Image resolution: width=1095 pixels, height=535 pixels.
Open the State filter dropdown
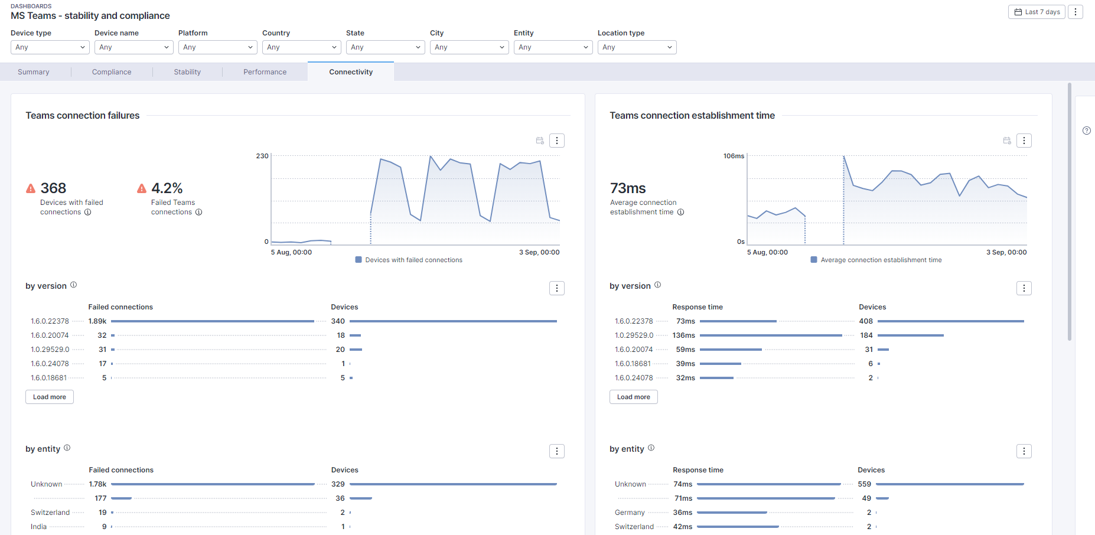(386, 47)
